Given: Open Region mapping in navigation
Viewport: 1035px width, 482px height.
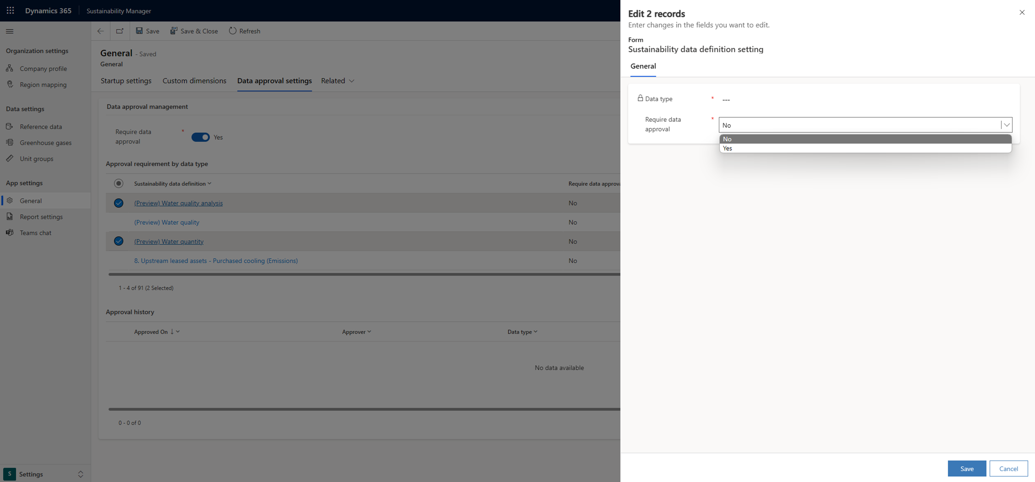Looking at the screenshot, I should coord(43,84).
